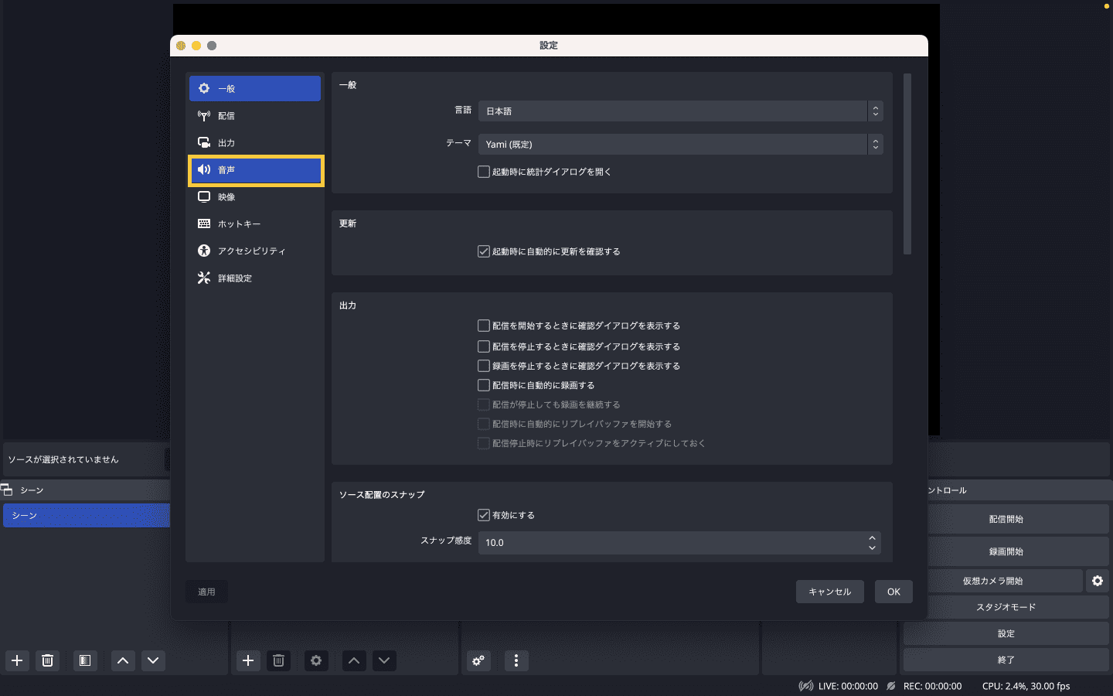Screen dimensions: 1113x696
Task: Click the 終了 button in controls panel
Action: pyautogui.click(x=1006, y=660)
